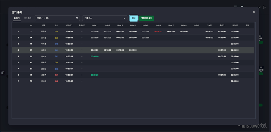
Task: Click the red 00:15:00 Hole 6 time
Action: click(x=158, y=31)
